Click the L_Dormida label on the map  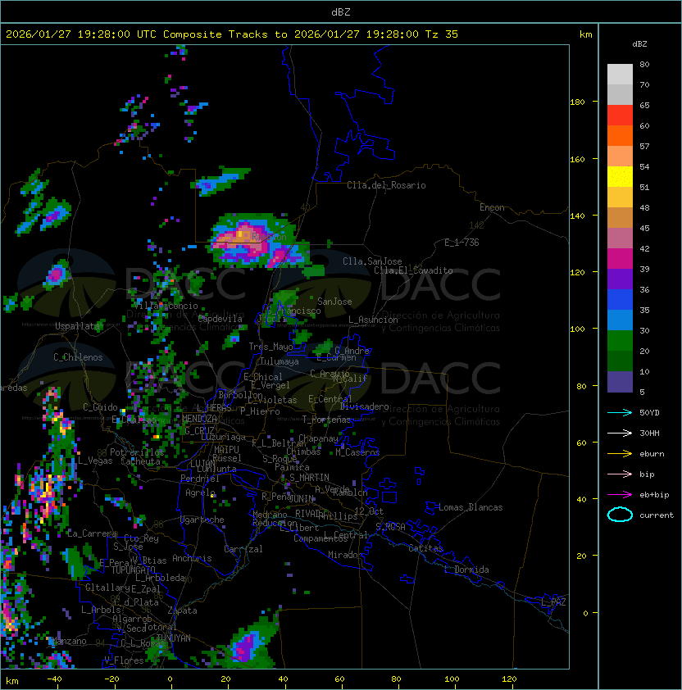[466, 570]
